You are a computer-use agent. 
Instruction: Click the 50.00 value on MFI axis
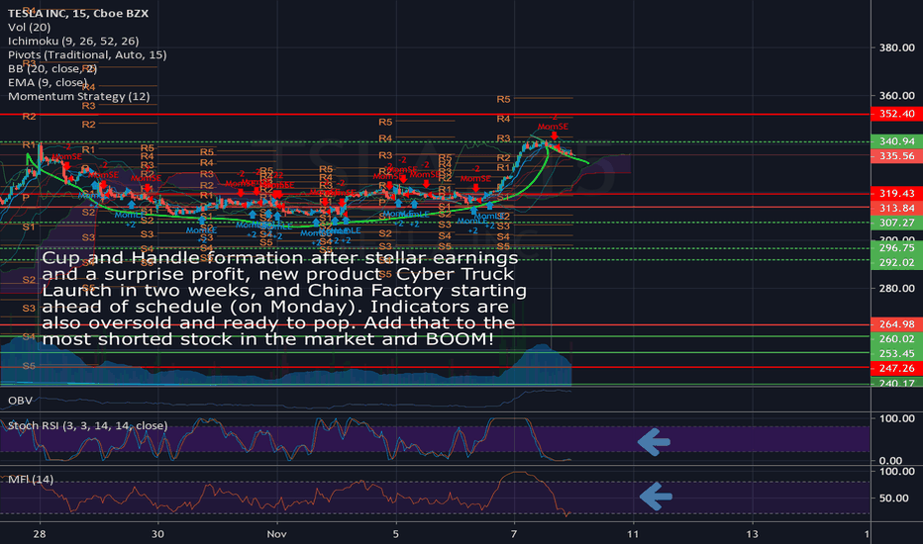(893, 499)
